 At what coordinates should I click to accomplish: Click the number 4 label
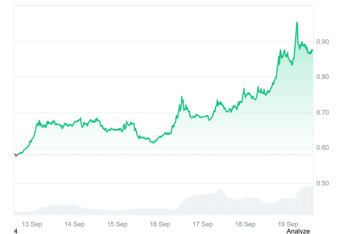point(16,231)
